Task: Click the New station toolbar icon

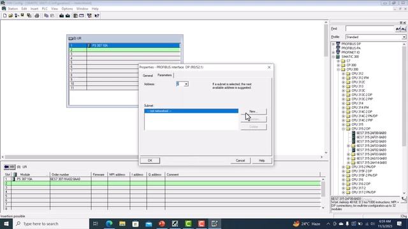Action: (x=4, y=15)
